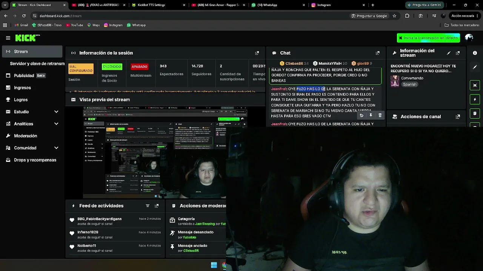This screenshot has height=271, width=483.
Task: Click the Pregunta a Gemini button
Action: point(424,5)
